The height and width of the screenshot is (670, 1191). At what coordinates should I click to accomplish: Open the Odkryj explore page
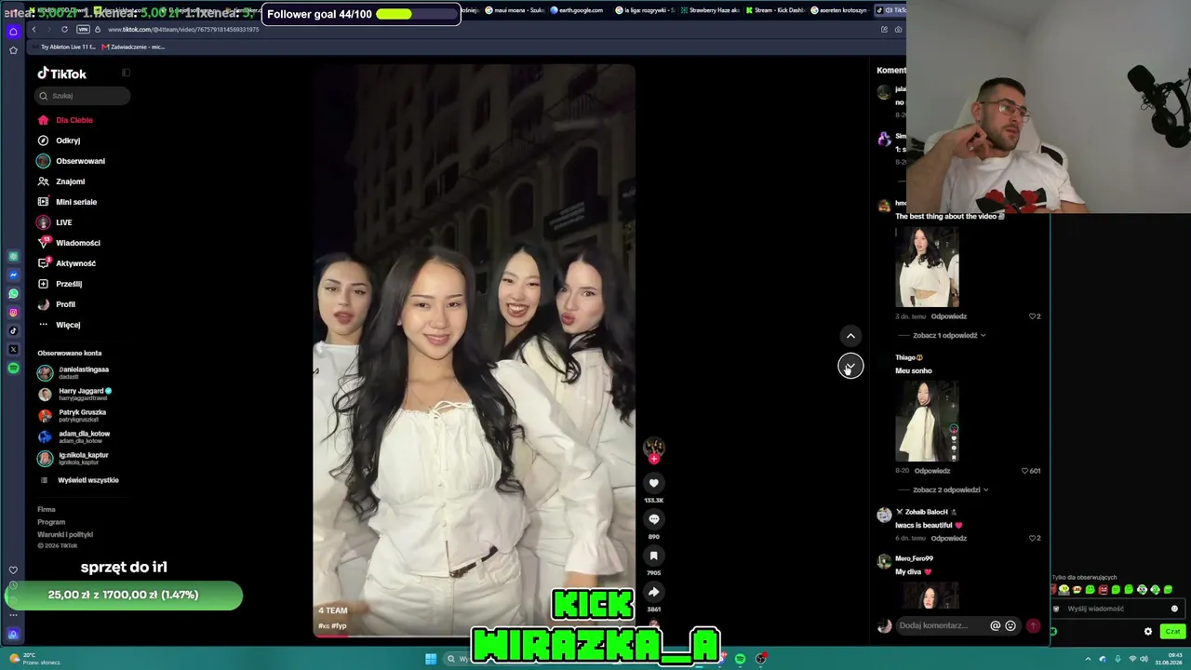click(59, 141)
